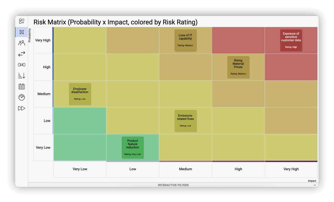The image size is (334, 202).
Task: Click the 'Emissions-related fines' risk card
Action: click(x=185, y=121)
